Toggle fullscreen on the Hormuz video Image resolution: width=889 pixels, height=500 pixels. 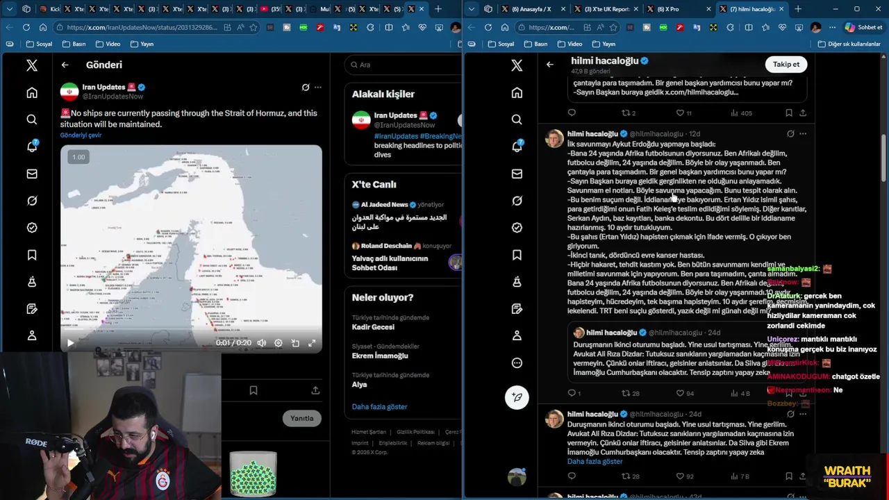pyautogui.click(x=312, y=343)
